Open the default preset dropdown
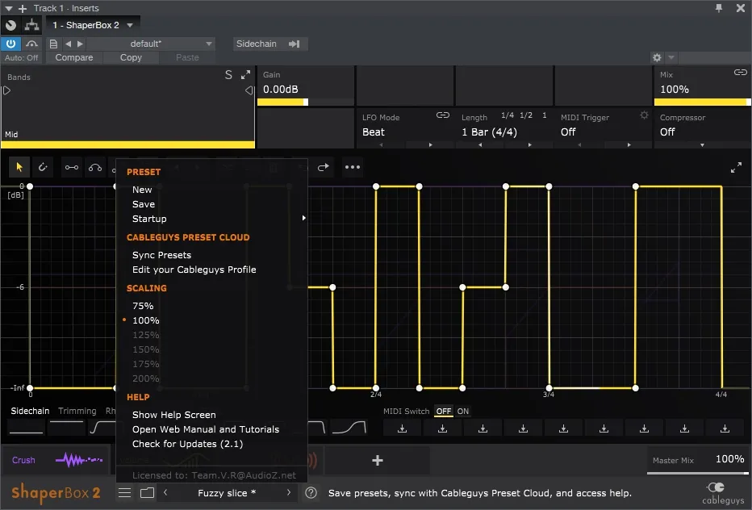Viewport: 752px width, 510px height. 209,44
